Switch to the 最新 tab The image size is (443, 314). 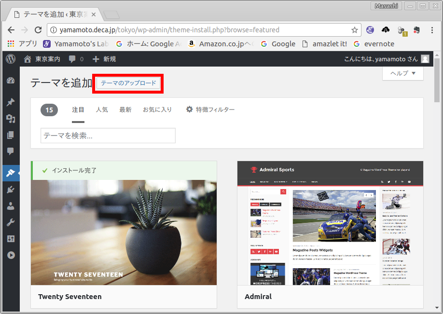click(125, 109)
